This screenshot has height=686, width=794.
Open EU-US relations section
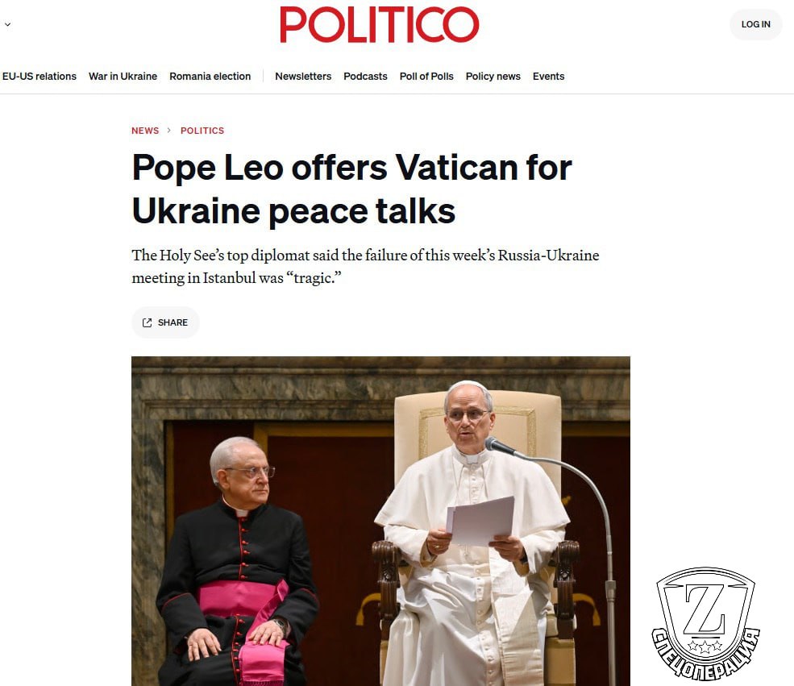tap(39, 76)
